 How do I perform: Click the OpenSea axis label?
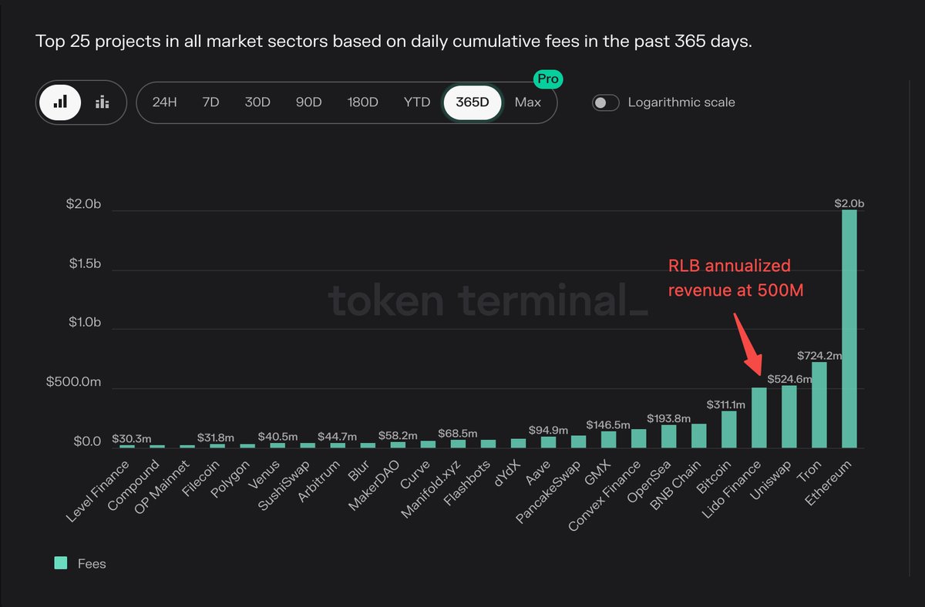(649, 481)
